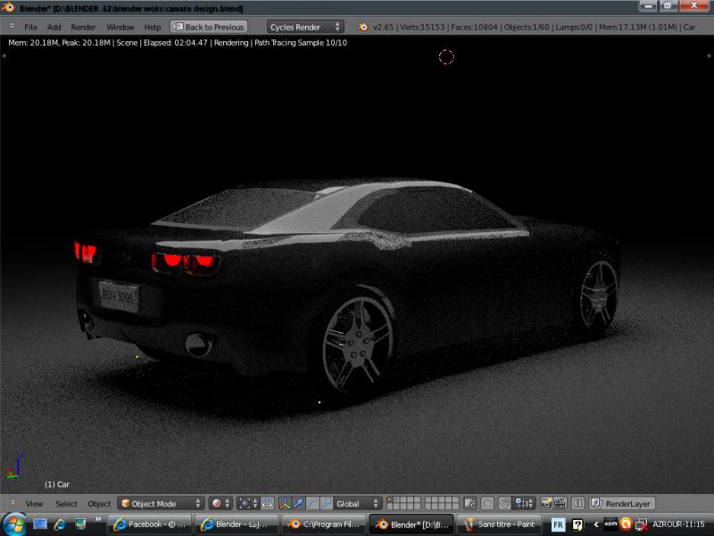This screenshot has height=536, width=714.
Task: Click the taskbar clock showing 11:15
Action: 678,524
